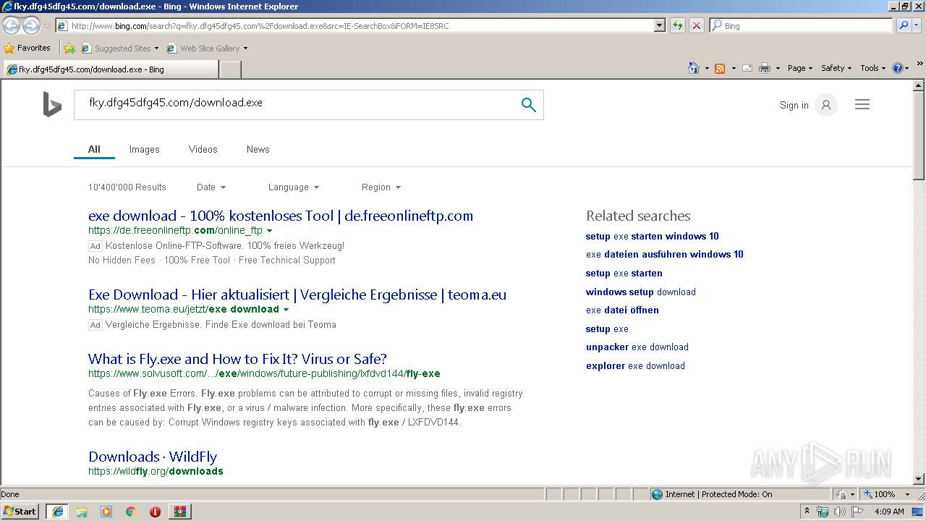Open exe download freeonlineftp result link

[x=281, y=216]
